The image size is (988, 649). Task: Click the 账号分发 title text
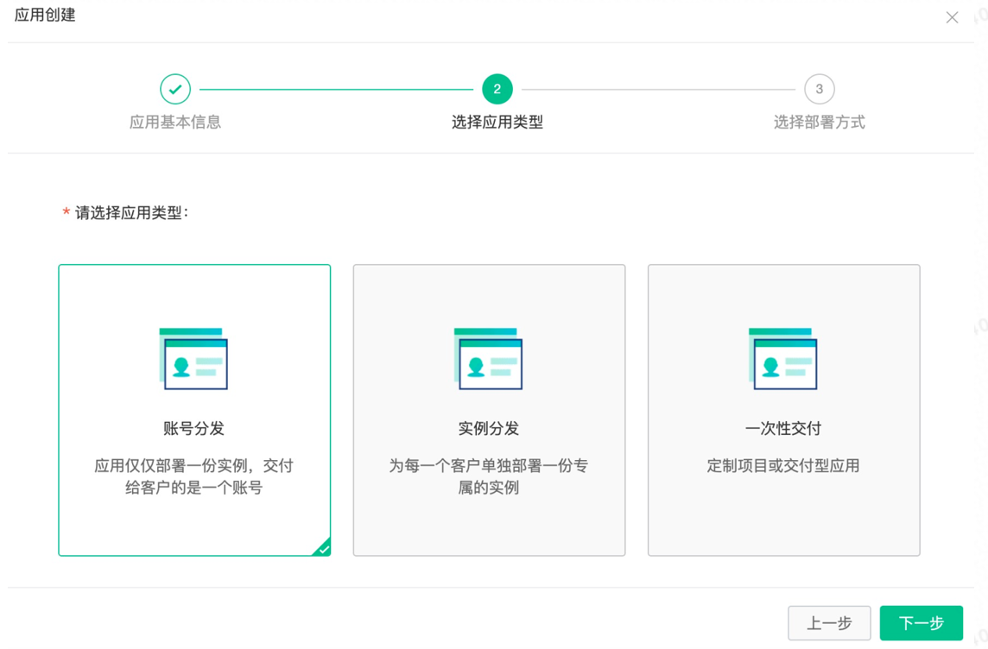coord(193,429)
